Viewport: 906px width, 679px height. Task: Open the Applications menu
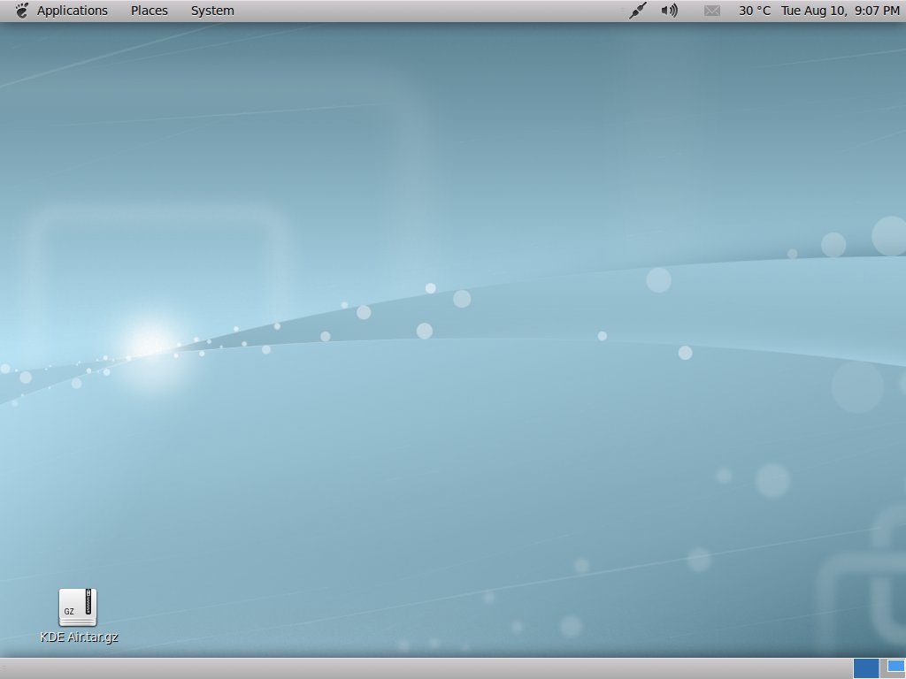73,11
